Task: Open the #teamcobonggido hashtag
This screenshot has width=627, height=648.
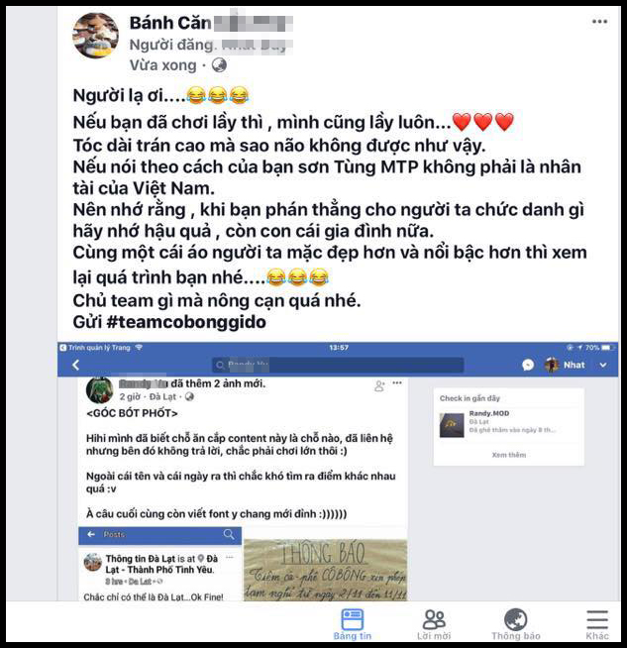Action: tap(186, 322)
